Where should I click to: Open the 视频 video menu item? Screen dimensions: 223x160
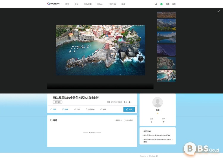tap(123, 4)
